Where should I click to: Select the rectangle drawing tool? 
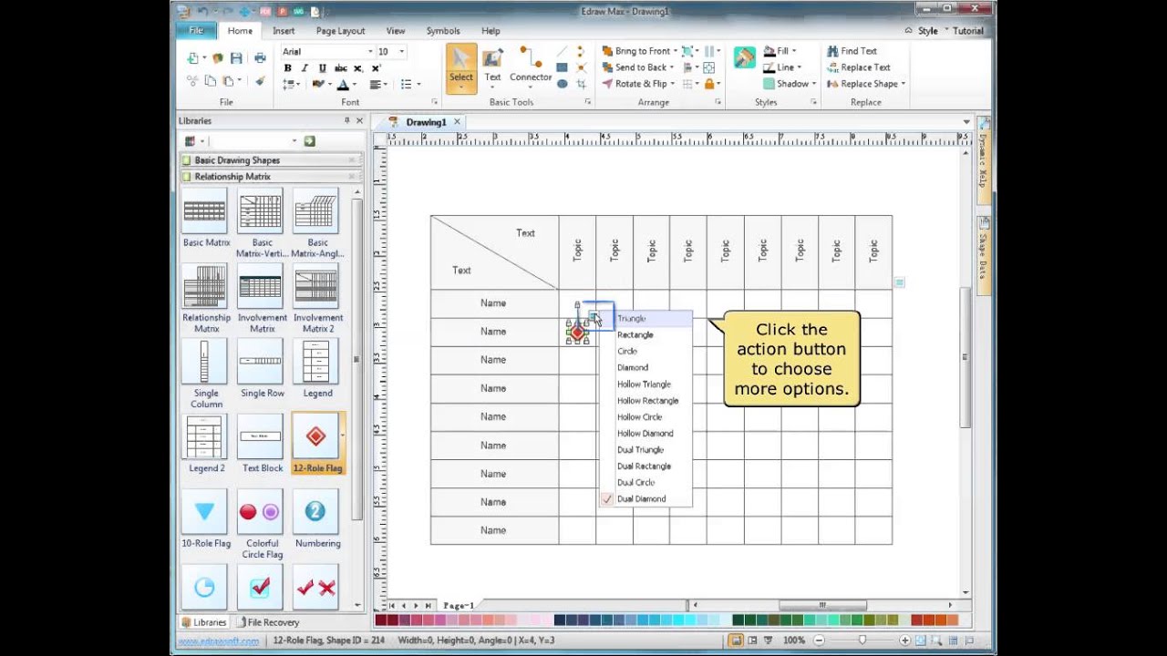(x=562, y=67)
